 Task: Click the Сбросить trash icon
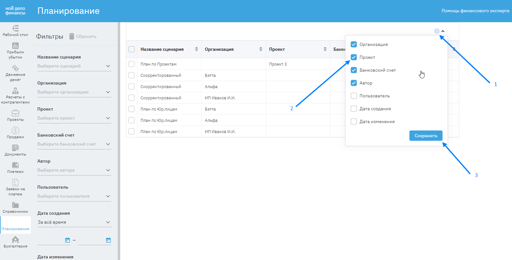tap(72, 36)
